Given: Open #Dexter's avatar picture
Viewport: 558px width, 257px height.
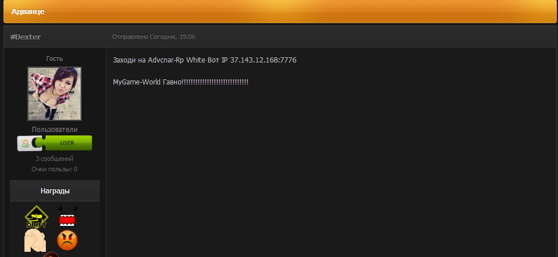Looking at the screenshot, I should 55,94.
